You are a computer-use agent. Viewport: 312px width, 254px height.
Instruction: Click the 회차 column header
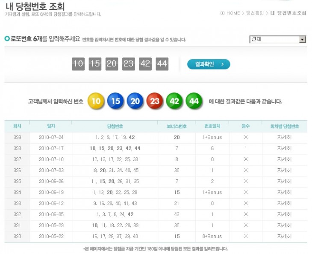pyautogui.click(x=17, y=126)
